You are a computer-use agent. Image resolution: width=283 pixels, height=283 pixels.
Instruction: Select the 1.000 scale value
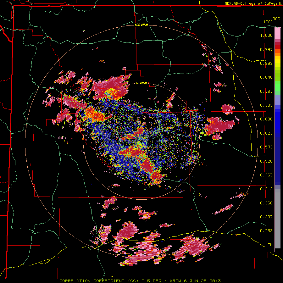[x=266, y=35]
